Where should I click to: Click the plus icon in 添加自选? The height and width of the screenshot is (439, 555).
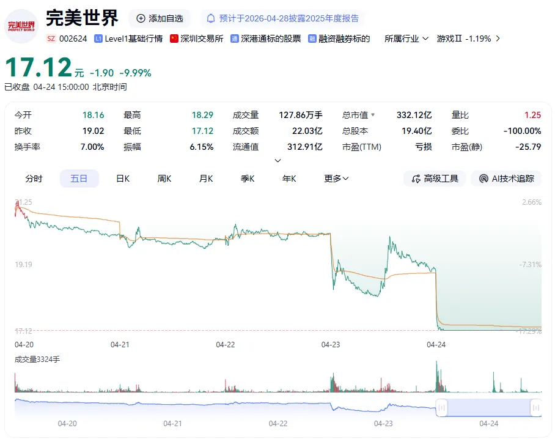click(141, 18)
